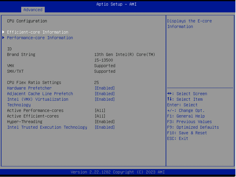Click Active Performance-cores [All] value
The width and height of the screenshot is (236, 177).
[x=100, y=110]
